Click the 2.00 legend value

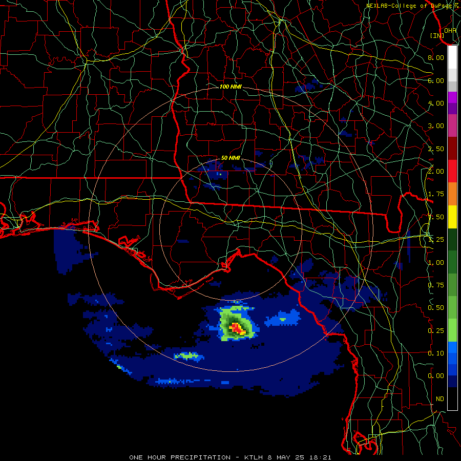[x=436, y=172]
